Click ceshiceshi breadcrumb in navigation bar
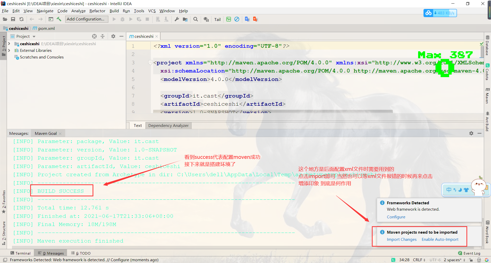Viewport: 491px width, 263px height. click(16, 28)
